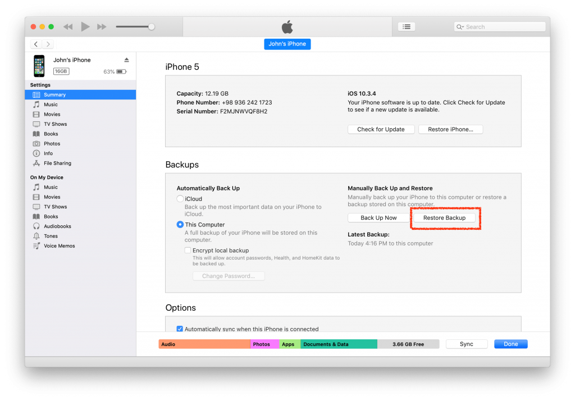The width and height of the screenshot is (575, 400).
Task: Click serial number F2MJNWVQF8H2
Action: coord(244,111)
